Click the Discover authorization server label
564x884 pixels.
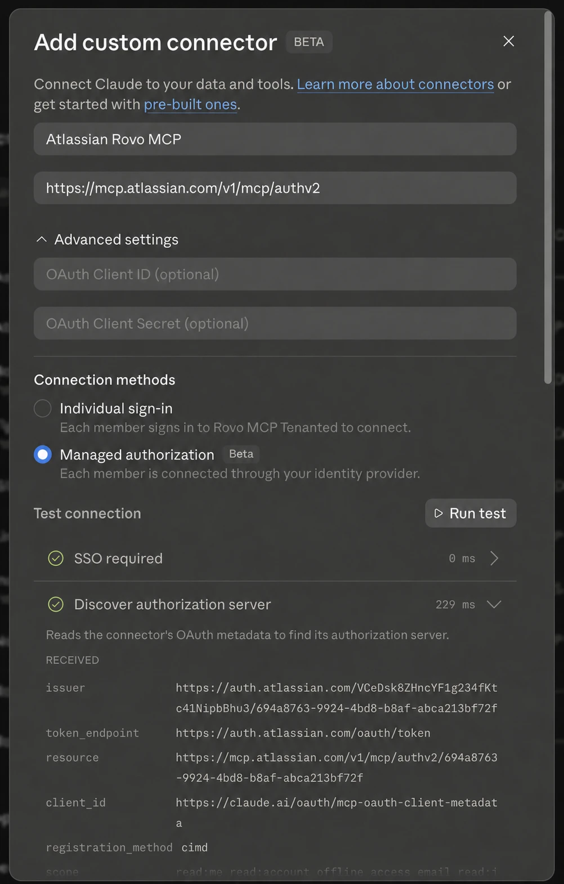(172, 605)
